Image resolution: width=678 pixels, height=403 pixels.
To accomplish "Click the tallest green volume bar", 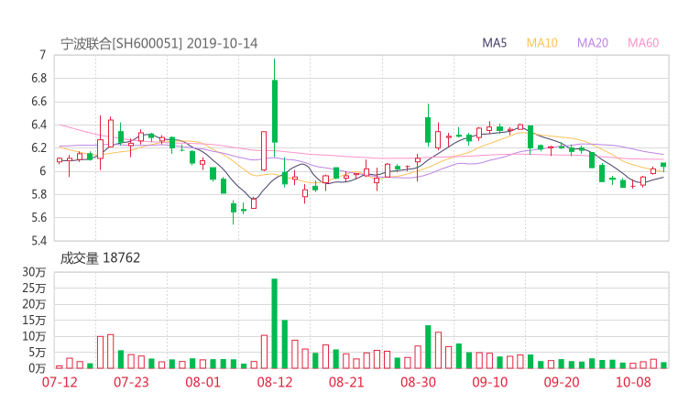I will 274,323.
